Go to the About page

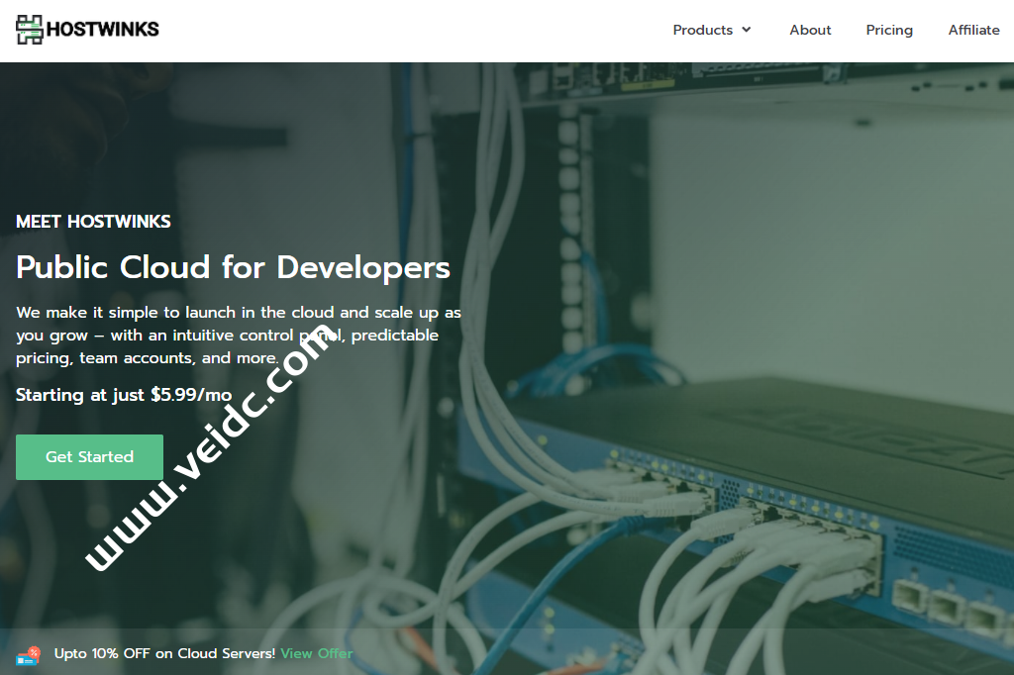pyautogui.click(x=810, y=30)
